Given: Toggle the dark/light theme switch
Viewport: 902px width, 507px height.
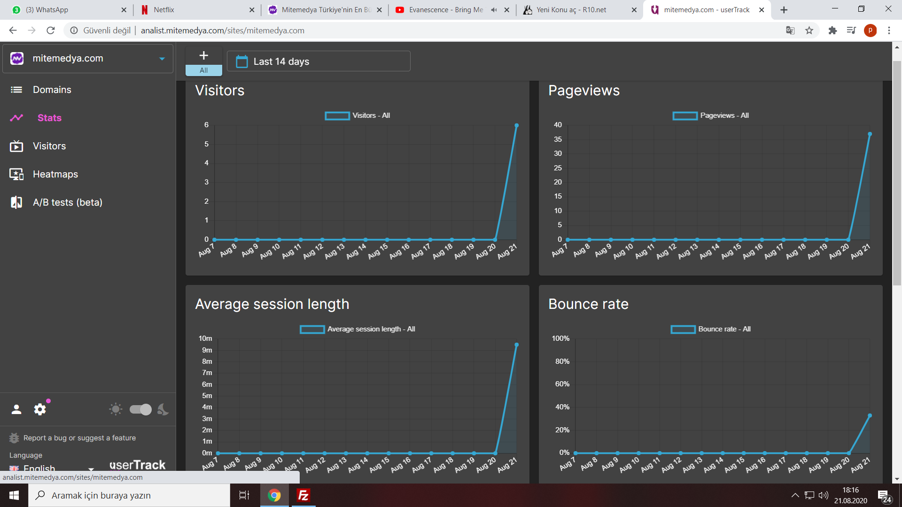Looking at the screenshot, I should click(140, 409).
